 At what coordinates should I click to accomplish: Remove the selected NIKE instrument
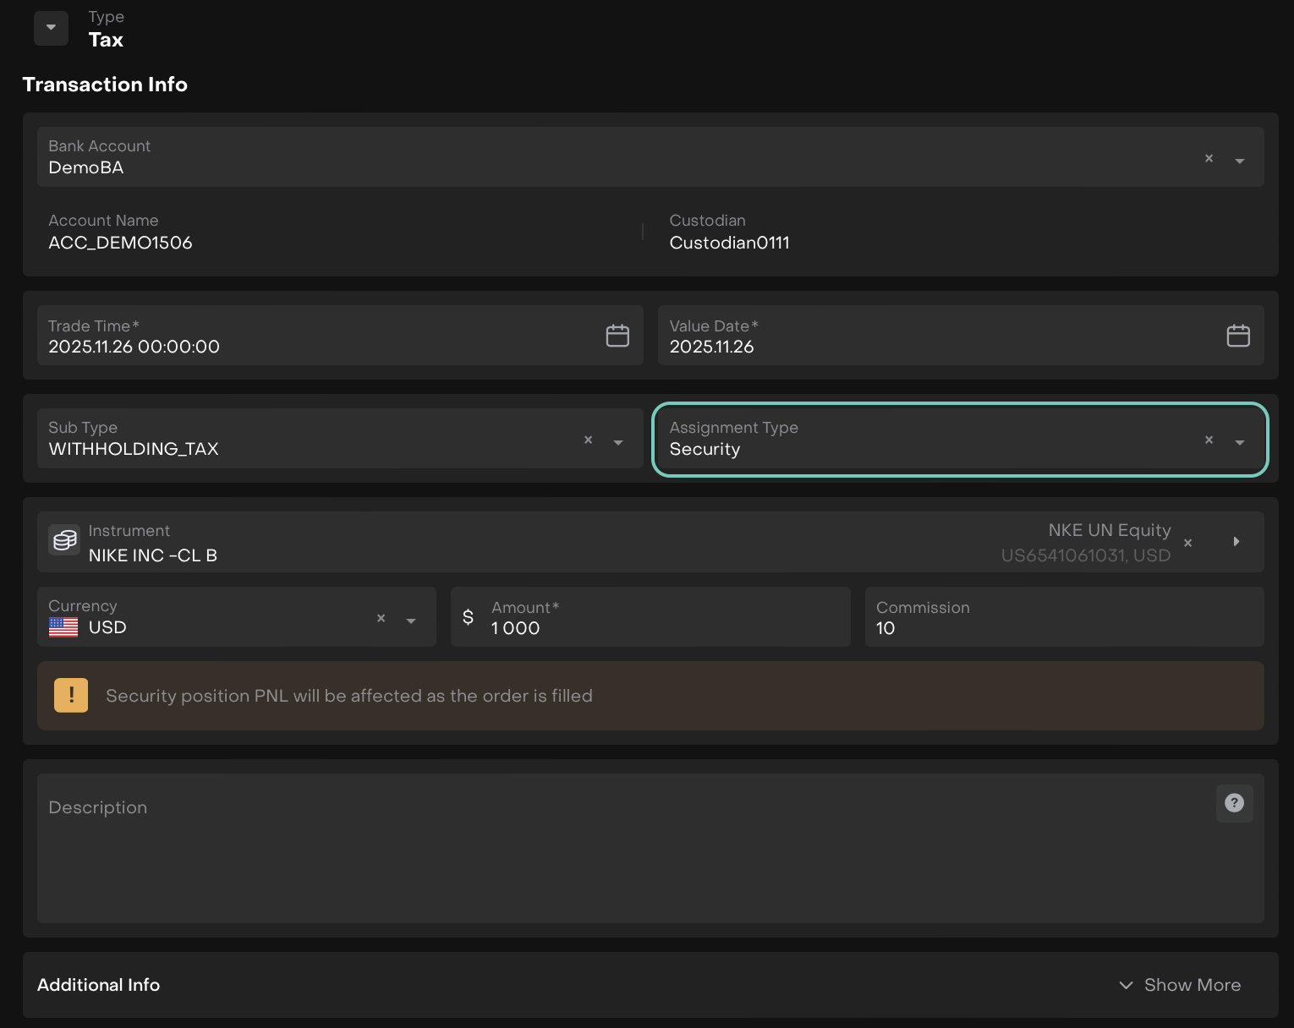tap(1187, 543)
